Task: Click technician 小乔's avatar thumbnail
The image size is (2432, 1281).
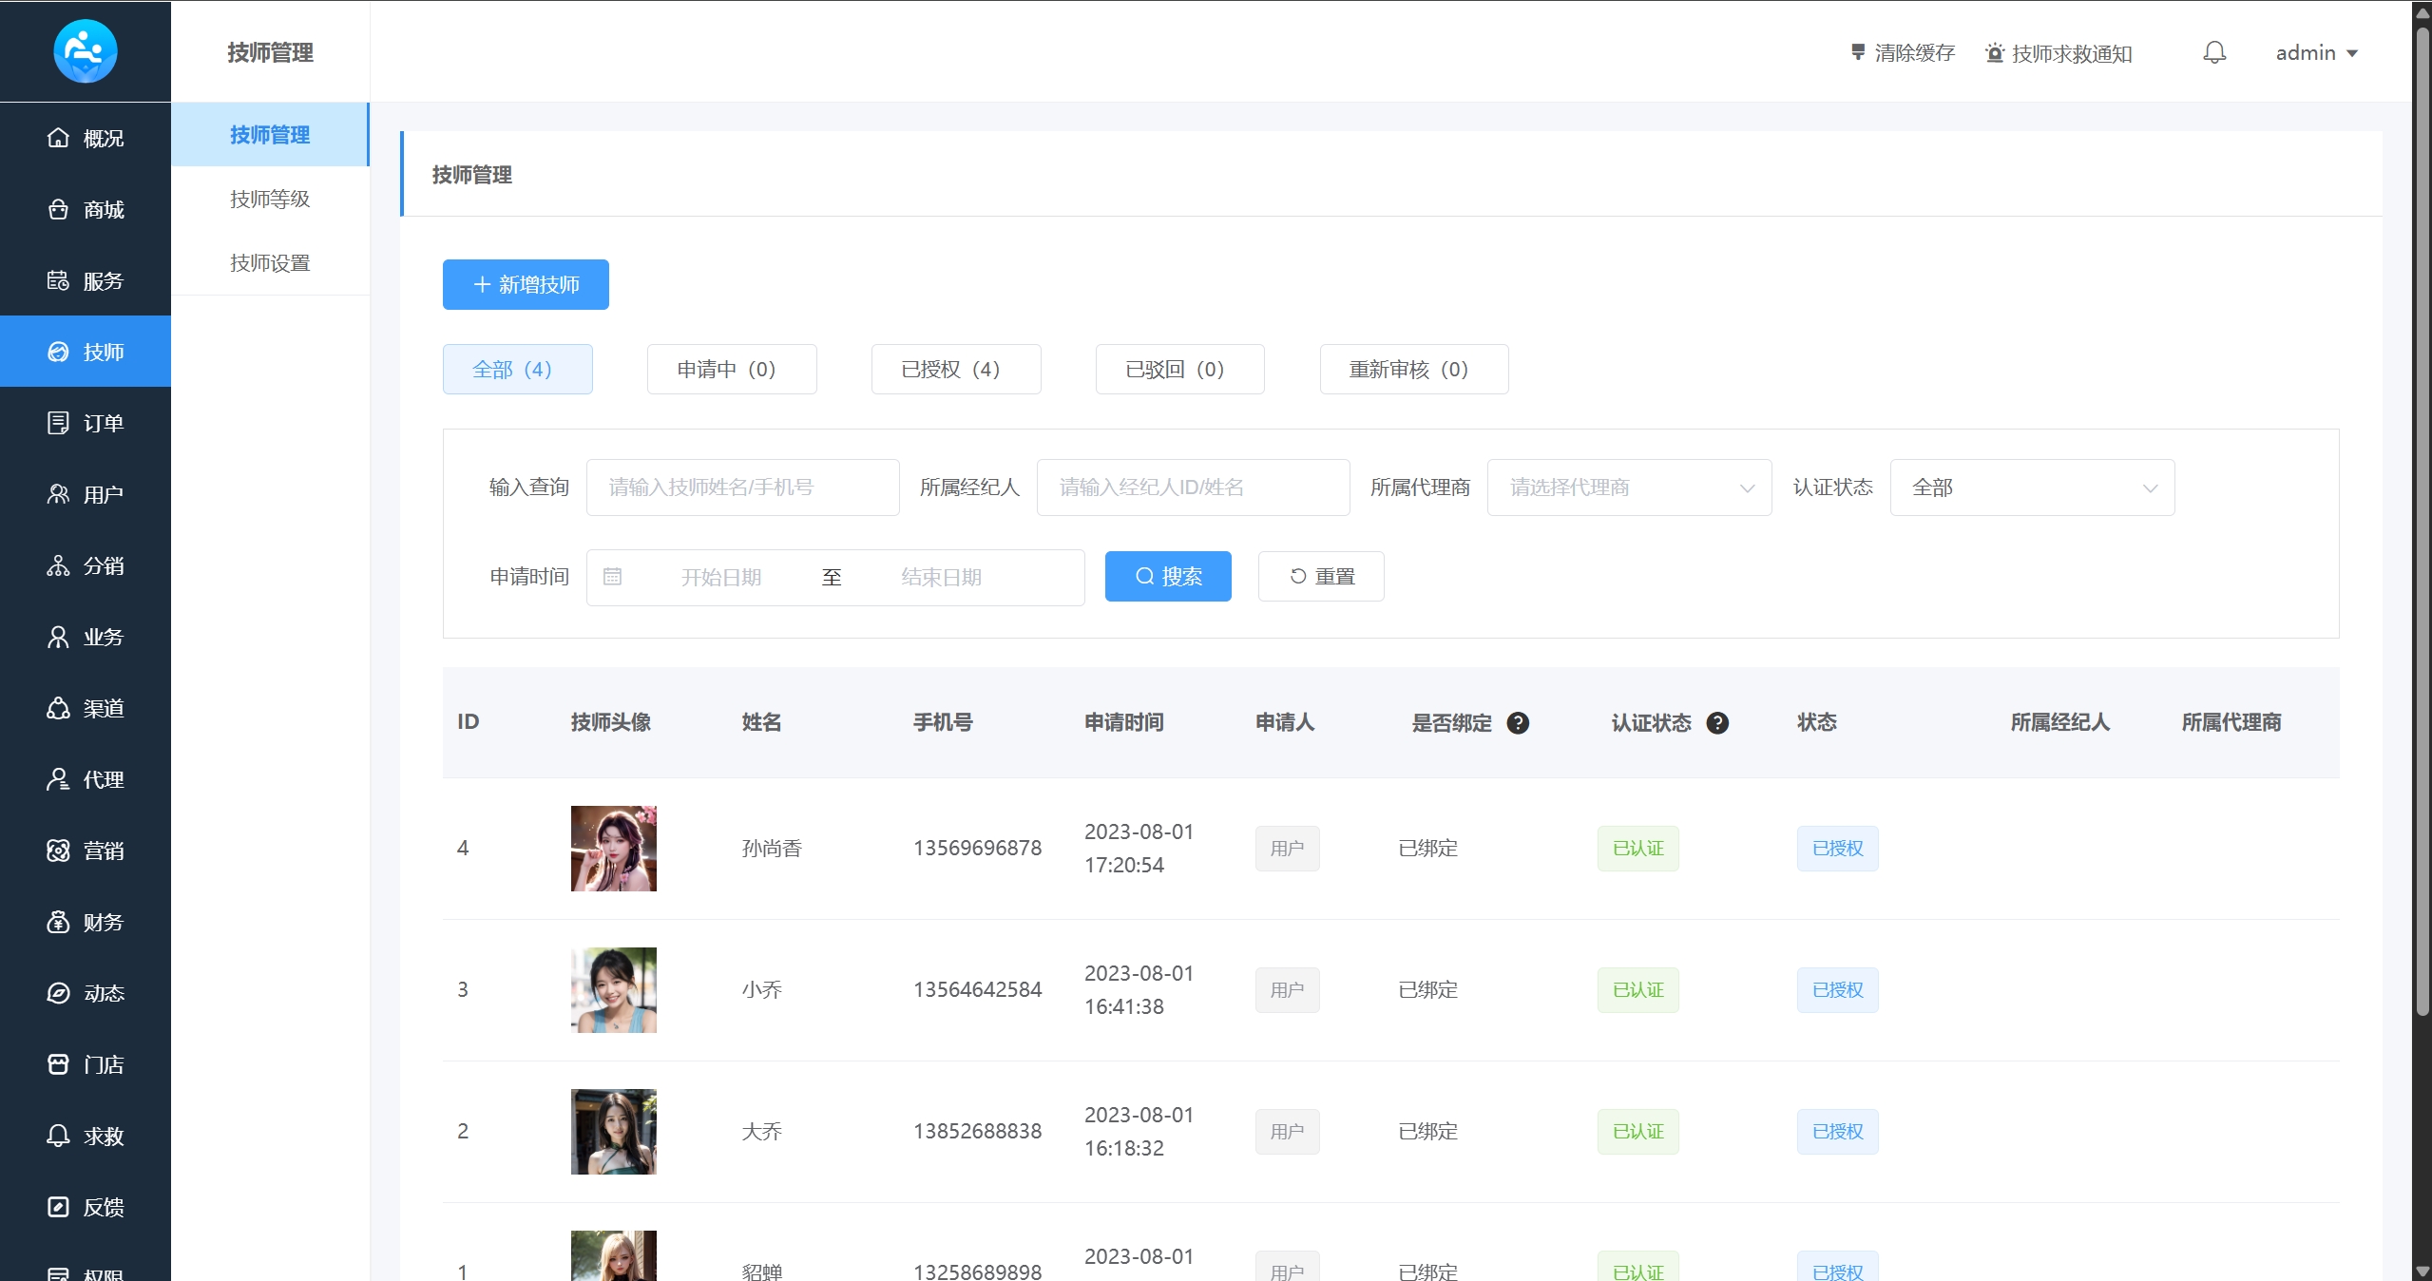Action: pos(613,989)
